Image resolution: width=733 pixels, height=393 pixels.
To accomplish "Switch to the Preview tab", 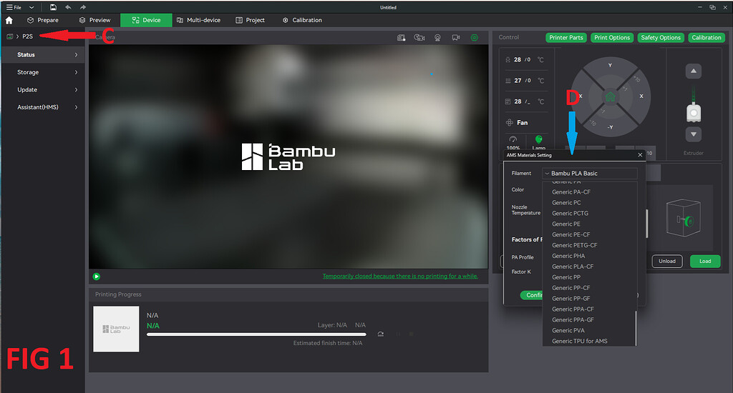I will tap(95, 20).
